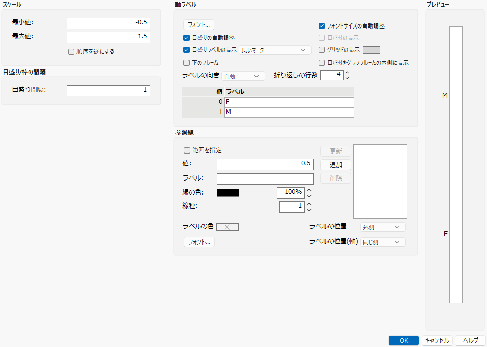Click the line opacity 100% field

tap(291, 193)
